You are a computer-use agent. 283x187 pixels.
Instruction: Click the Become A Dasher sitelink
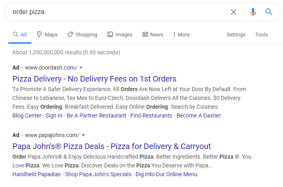coord(199,115)
